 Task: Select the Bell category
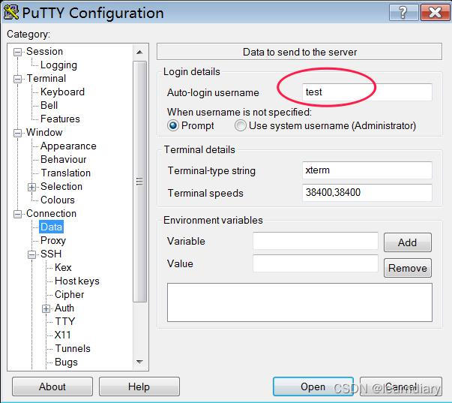tap(49, 105)
